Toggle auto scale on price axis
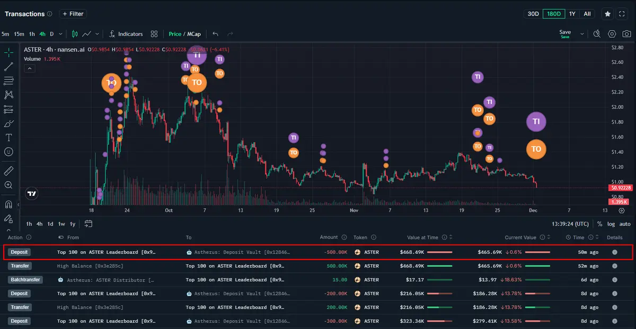This screenshot has width=636, height=329. coord(625,224)
